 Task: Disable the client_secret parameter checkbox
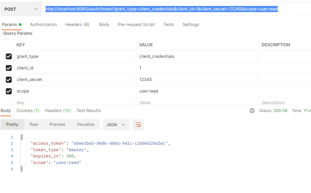9,80
